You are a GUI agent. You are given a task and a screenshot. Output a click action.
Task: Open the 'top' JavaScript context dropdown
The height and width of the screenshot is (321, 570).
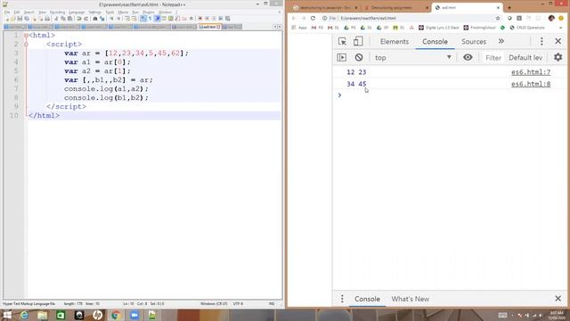[413, 57]
